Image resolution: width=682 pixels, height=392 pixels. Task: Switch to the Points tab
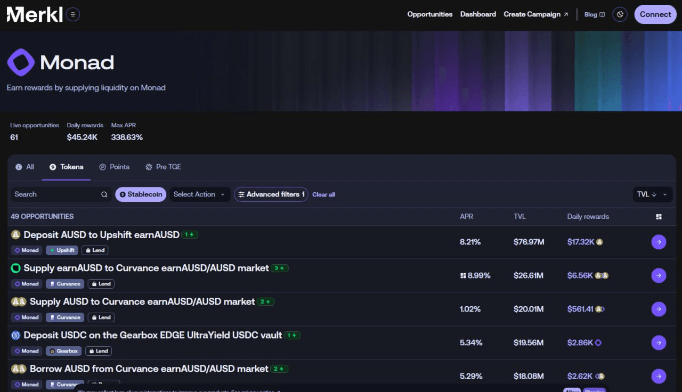(115, 167)
